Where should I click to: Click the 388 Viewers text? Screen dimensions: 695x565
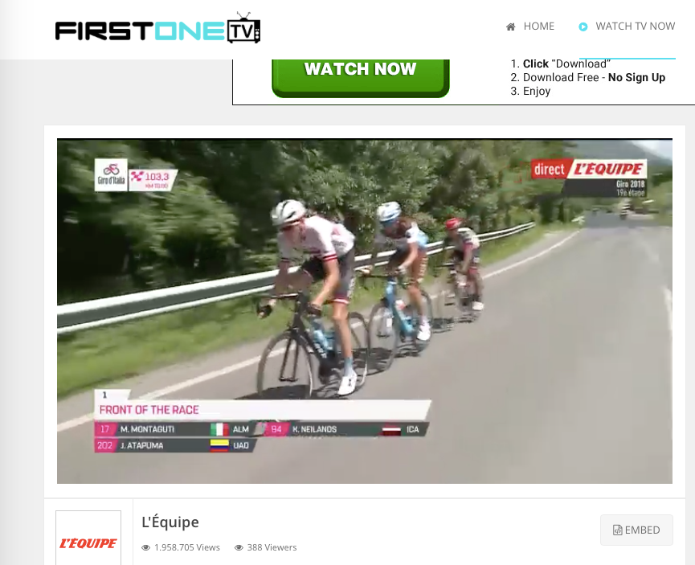point(272,547)
